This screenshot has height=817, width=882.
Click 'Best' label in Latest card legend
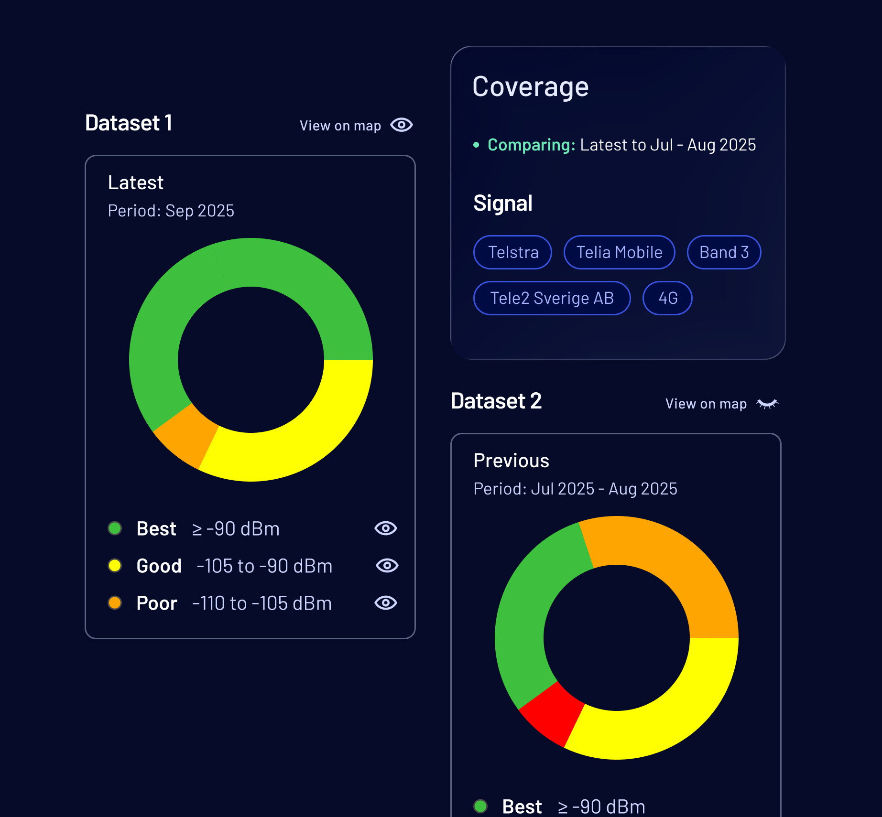point(156,529)
